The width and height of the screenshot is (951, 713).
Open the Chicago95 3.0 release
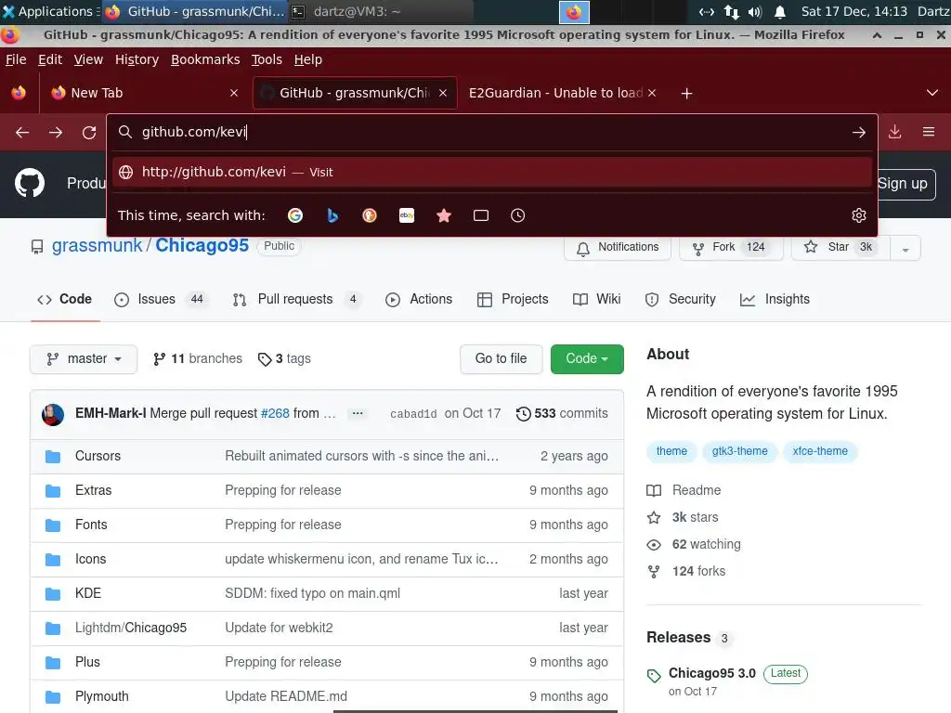click(x=712, y=674)
